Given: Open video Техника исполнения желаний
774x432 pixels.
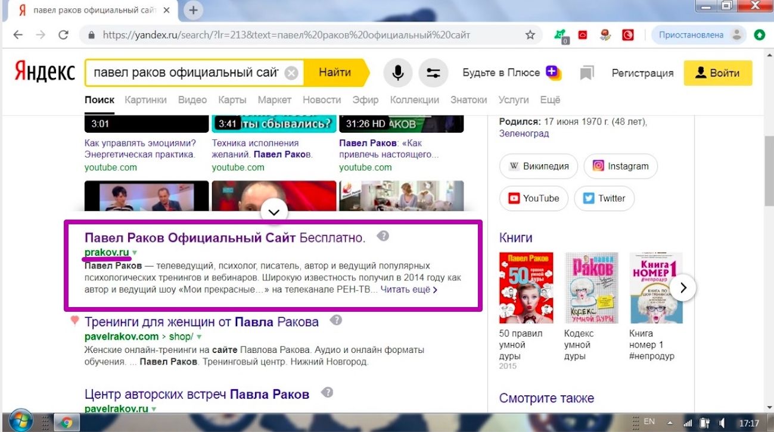Looking at the screenshot, I should [x=263, y=149].
